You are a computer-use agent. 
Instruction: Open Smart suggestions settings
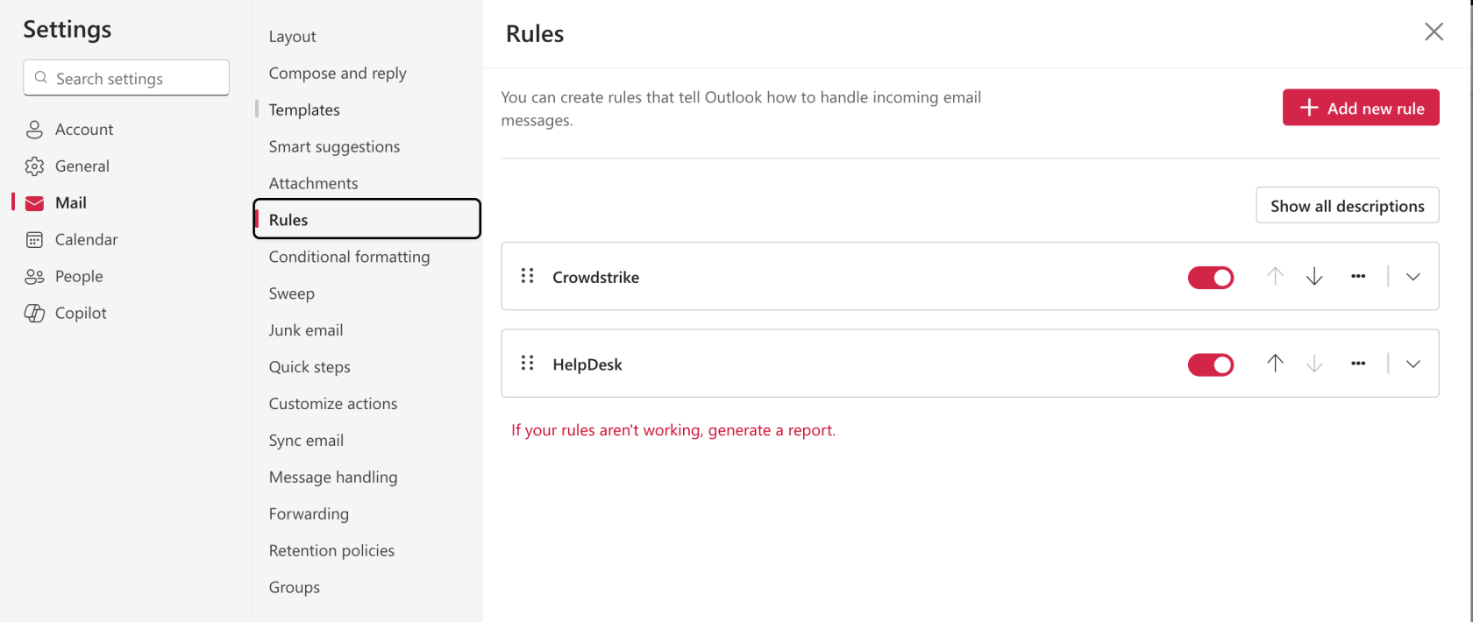coord(334,147)
